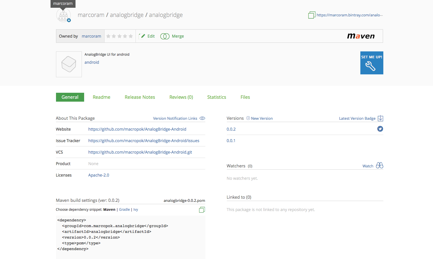Click the version 0.0.2 line in the snippet
Screen dimensions: 433x259
pos(91,237)
